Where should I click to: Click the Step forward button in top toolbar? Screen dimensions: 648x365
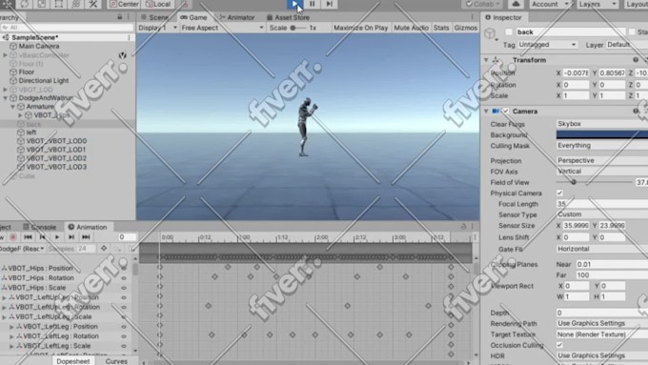(x=330, y=4)
